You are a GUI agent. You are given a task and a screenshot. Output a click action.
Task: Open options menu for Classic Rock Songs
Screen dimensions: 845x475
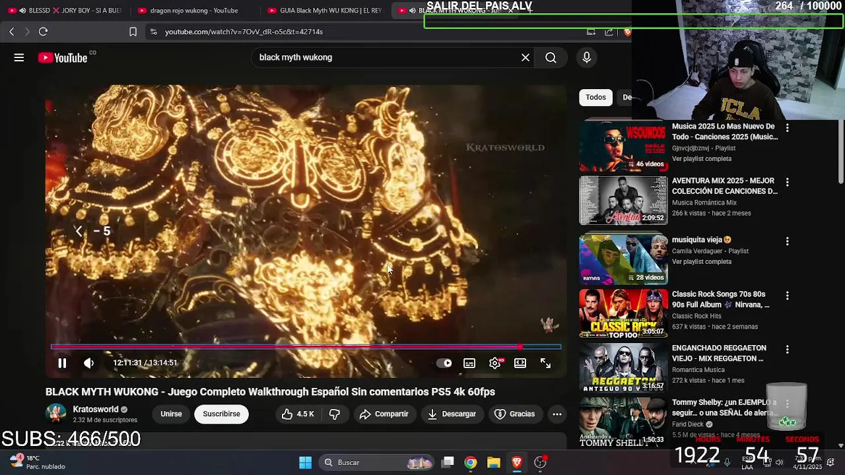tap(787, 296)
